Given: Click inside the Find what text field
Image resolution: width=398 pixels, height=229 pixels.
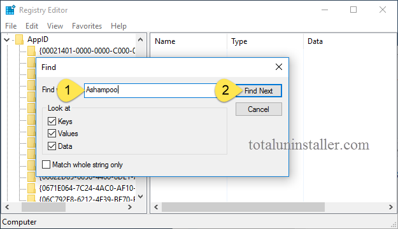Looking at the screenshot, I should tap(151, 90).
